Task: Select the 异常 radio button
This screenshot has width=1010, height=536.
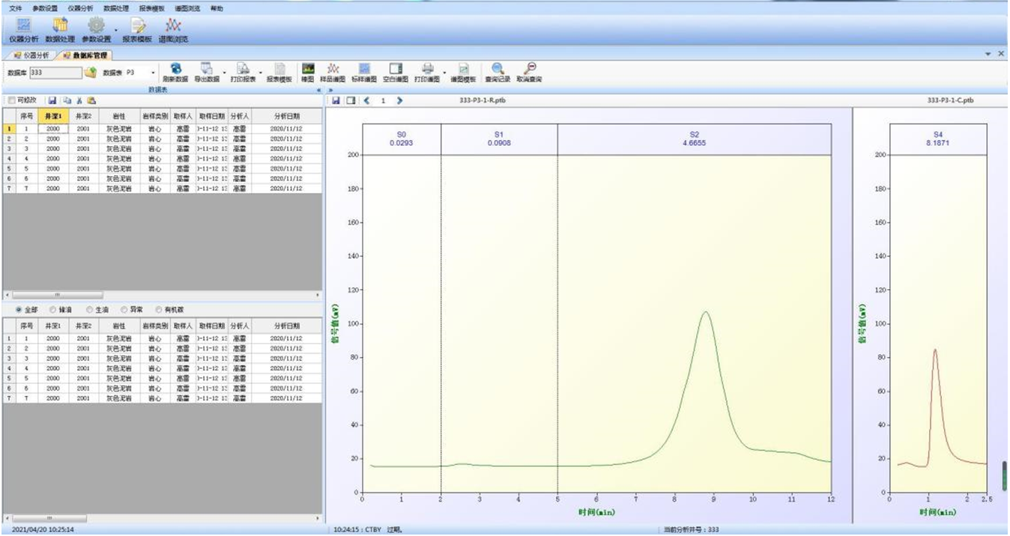Action: [x=124, y=309]
